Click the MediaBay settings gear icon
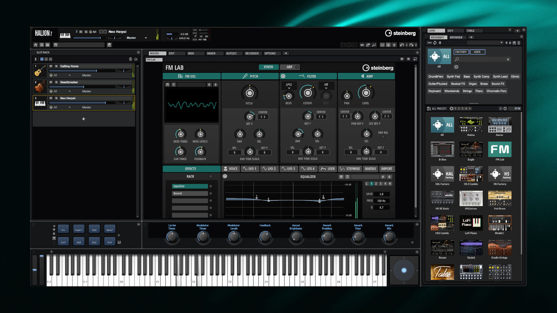 point(456,67)
